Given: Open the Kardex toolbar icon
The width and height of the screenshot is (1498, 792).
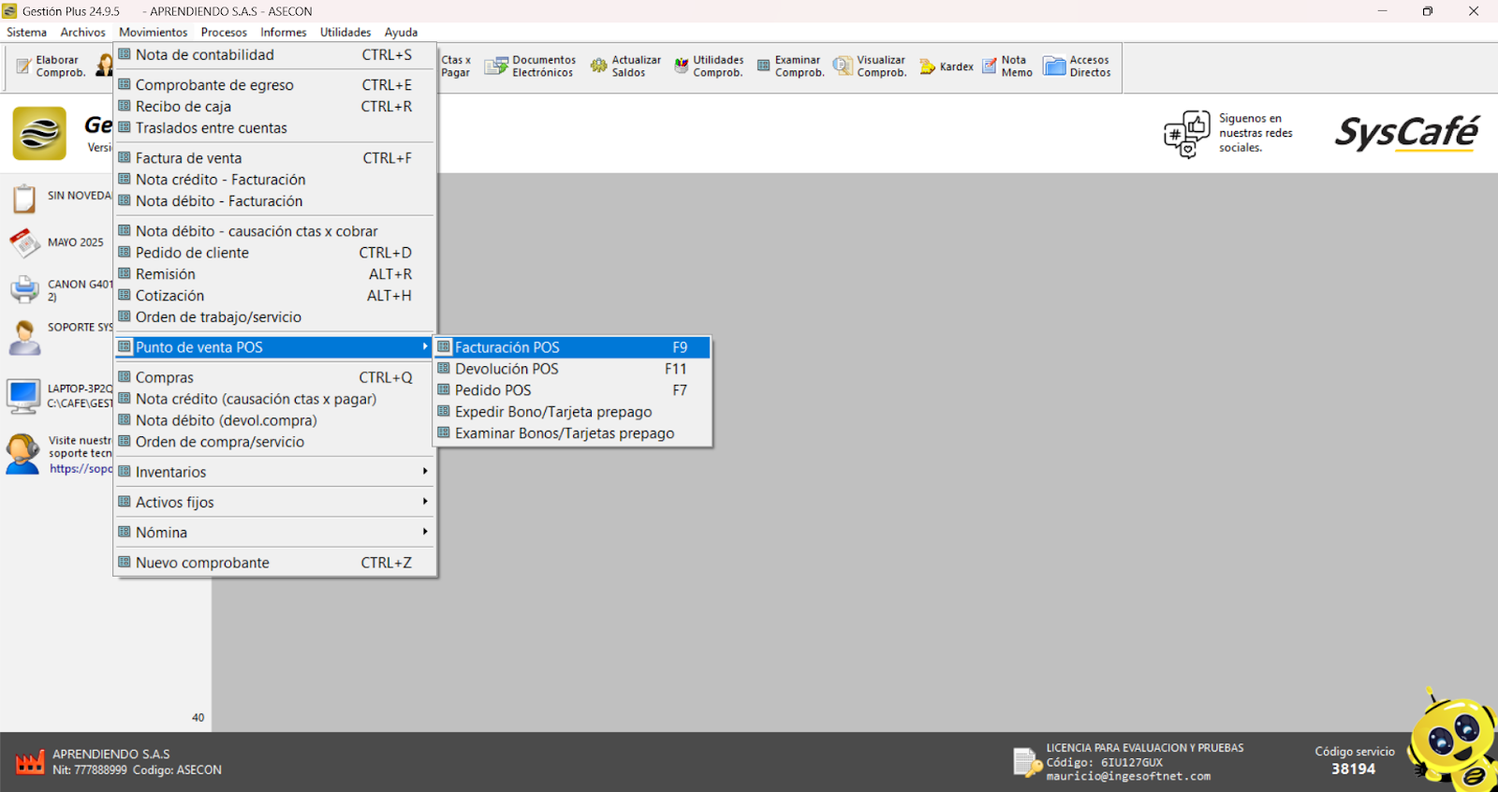Looking at the screenshot, I should tap(927, 66).
